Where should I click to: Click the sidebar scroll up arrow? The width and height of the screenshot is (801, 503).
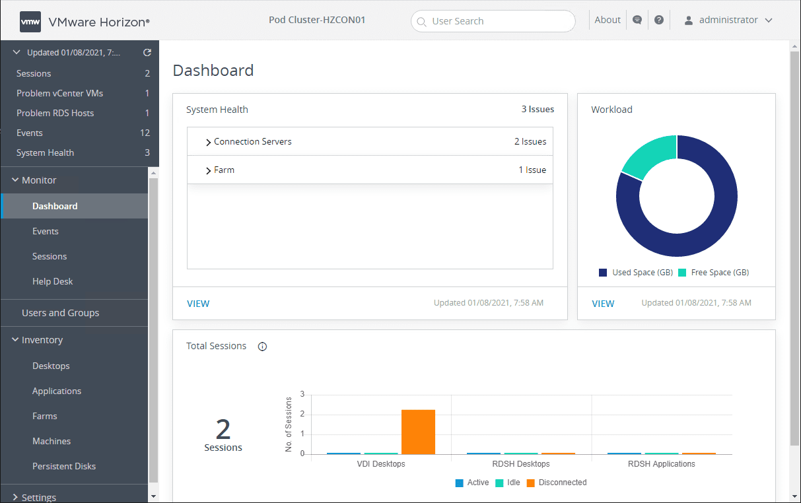click(x=154, y=173)
